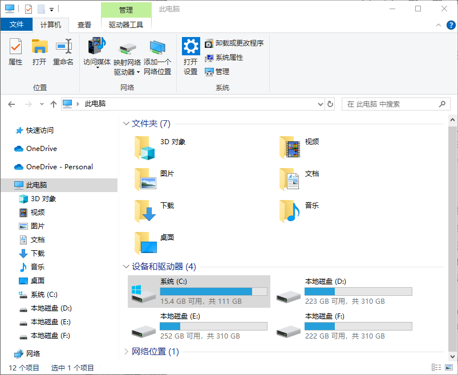Switch to details view in the status bar

pos(437,367)
